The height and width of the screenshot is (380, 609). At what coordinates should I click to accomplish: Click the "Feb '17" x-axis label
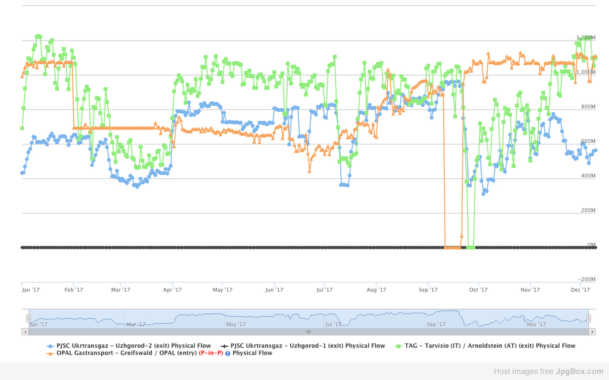click(x=74, y=290)
